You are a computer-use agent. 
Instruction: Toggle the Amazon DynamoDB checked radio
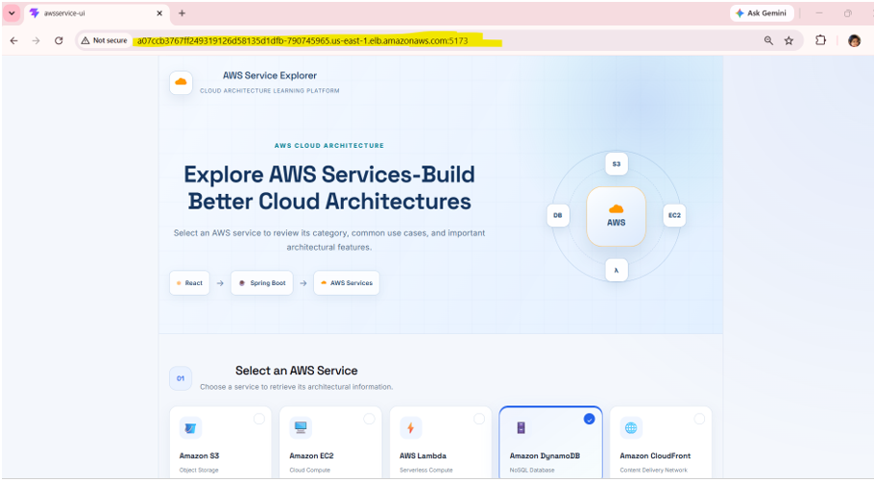(x=589, y=419)
